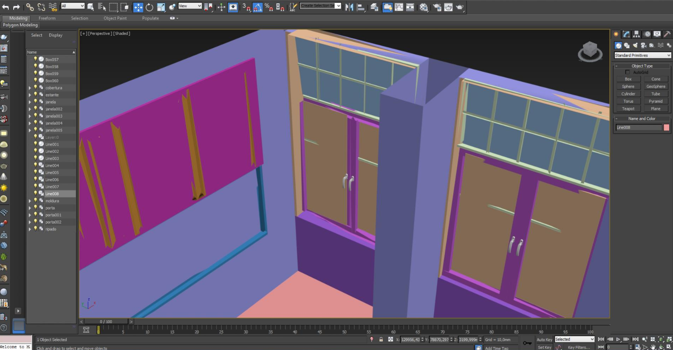Click the Align tool icon
The image size is (673, 350).
click(361, 7)
